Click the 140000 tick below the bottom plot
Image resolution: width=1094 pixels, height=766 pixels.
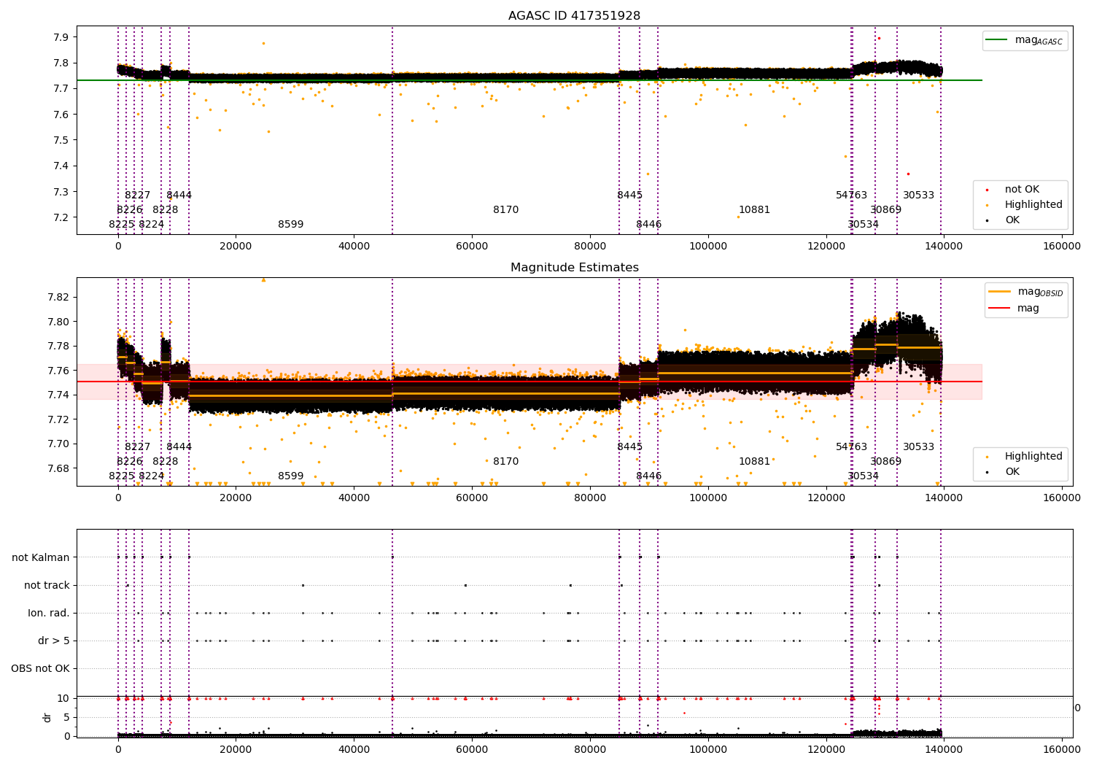[944, 749]
